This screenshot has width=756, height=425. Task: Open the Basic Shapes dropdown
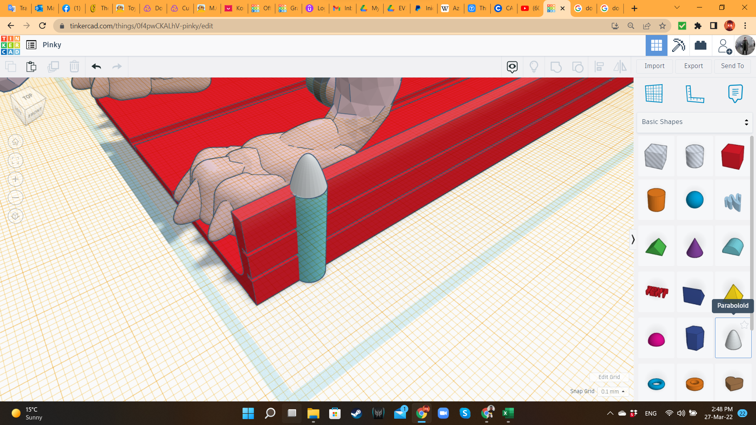[x=694, y=122]
